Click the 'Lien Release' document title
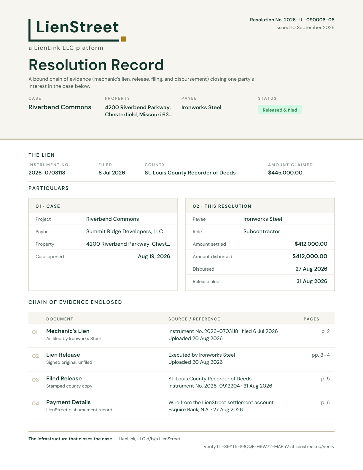 pos(63,355)
